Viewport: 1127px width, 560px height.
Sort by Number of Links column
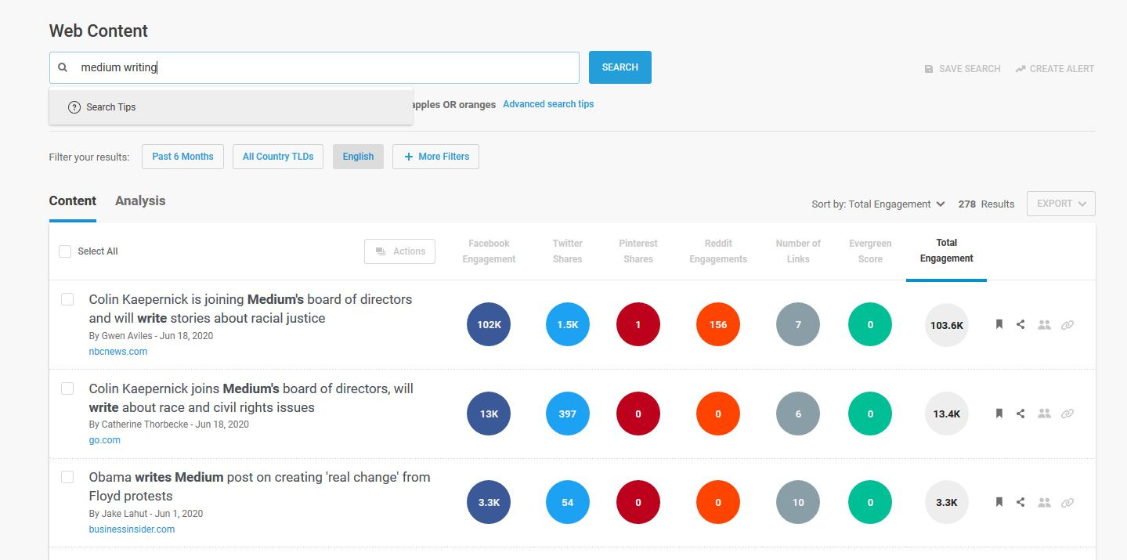[798, 251]
